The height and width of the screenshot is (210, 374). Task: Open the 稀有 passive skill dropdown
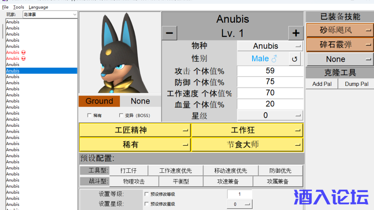(x=135, y=145)
